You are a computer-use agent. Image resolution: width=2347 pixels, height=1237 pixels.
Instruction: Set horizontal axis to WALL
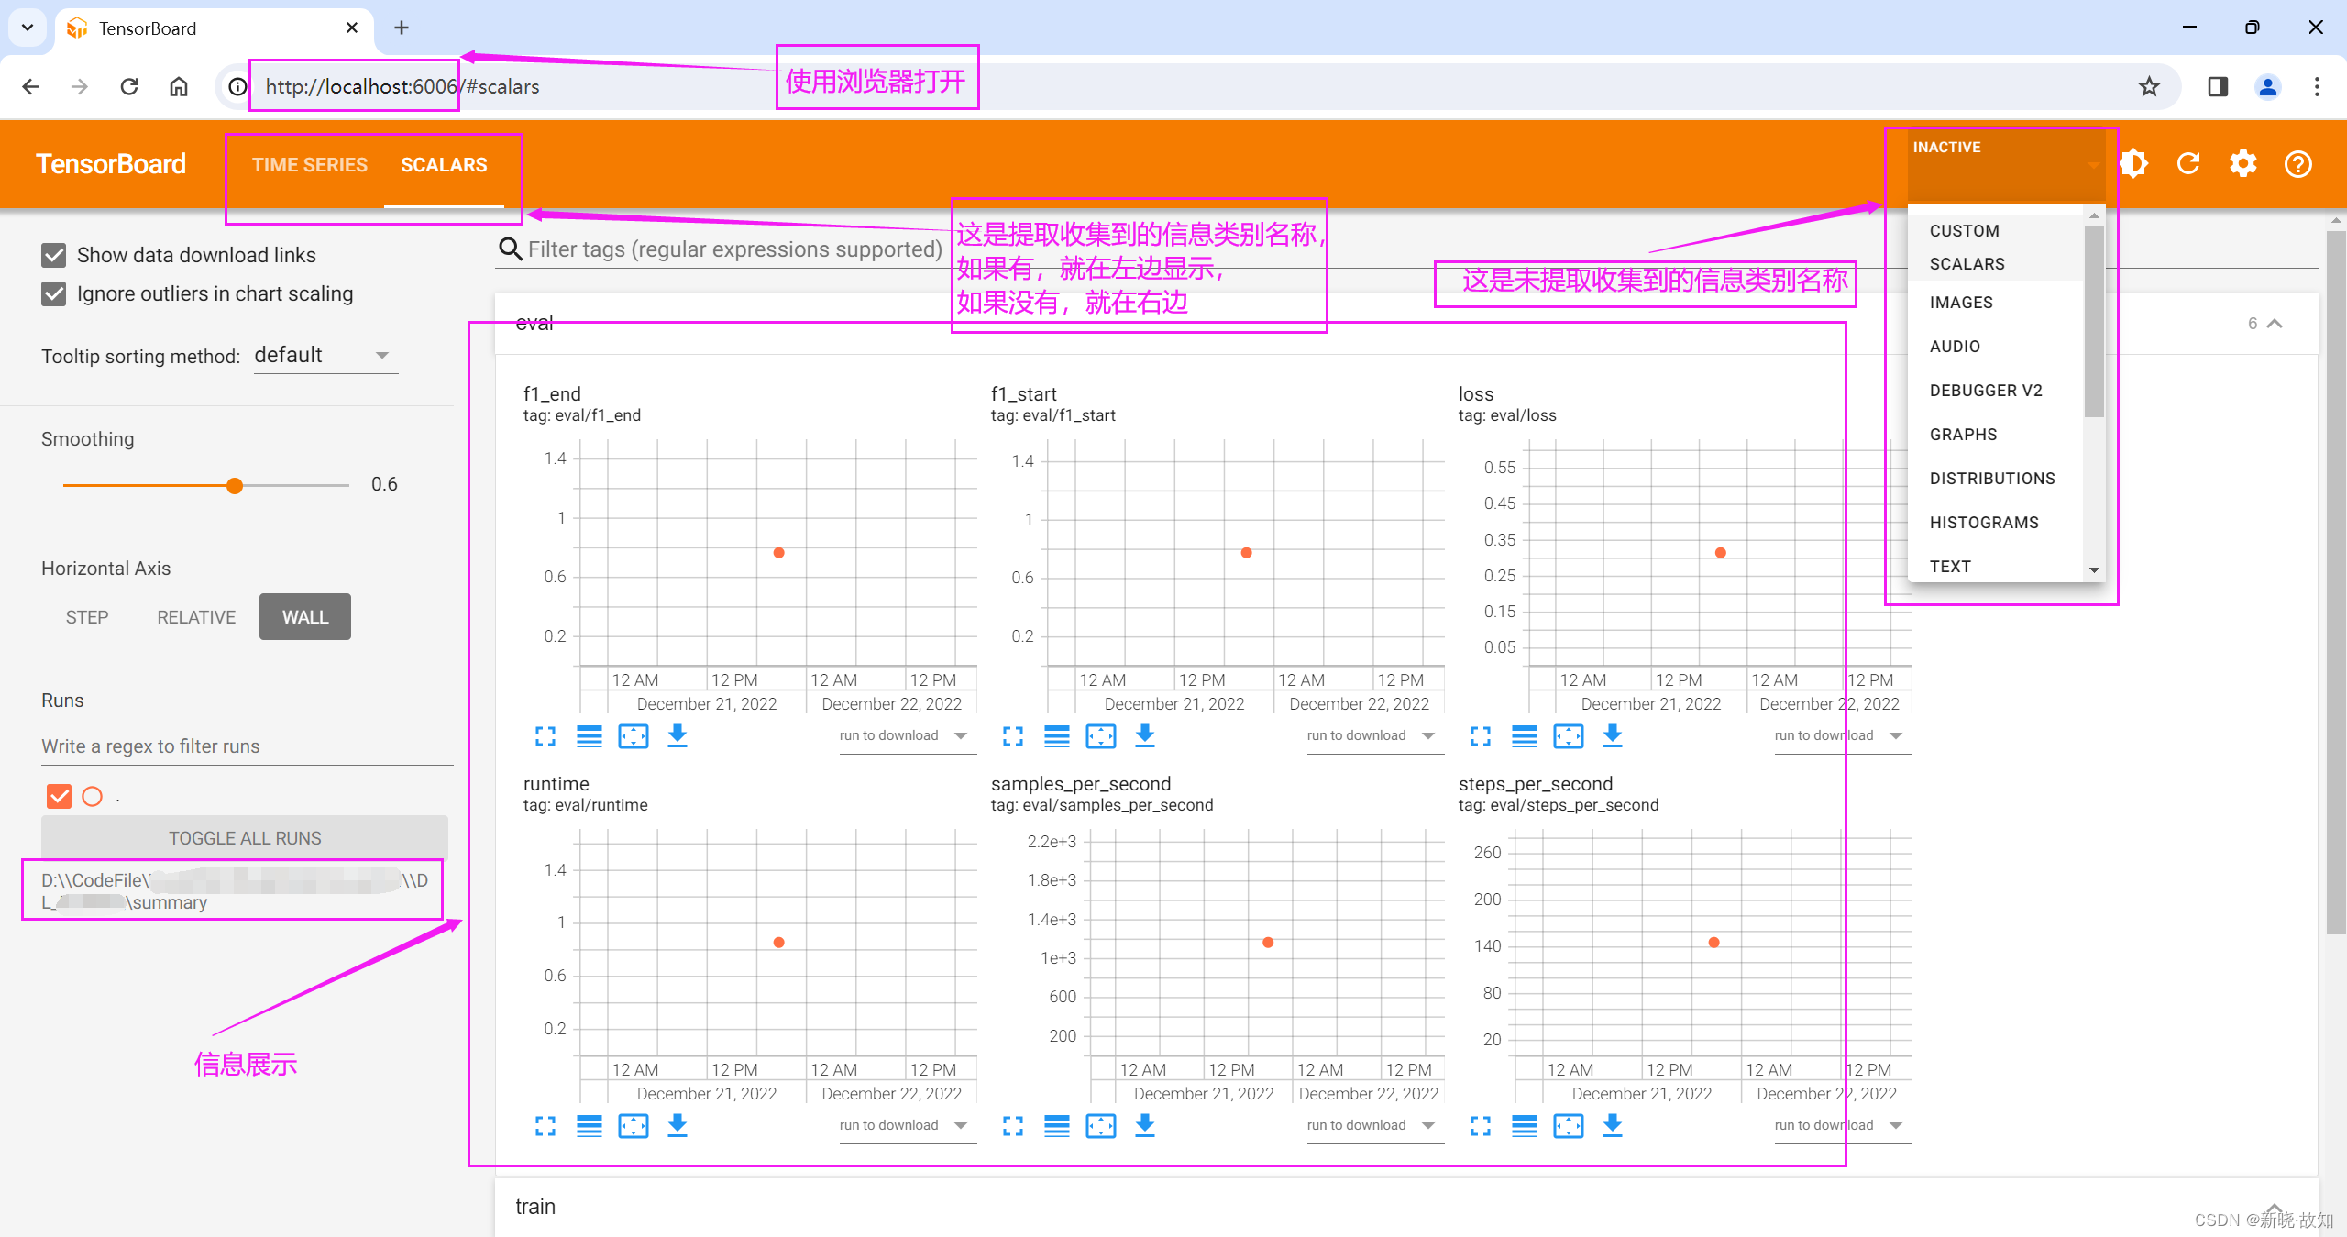(x=305, y=617)
